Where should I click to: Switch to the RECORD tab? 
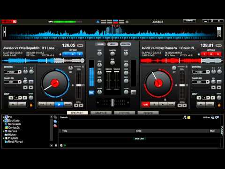tap(148, 113)
